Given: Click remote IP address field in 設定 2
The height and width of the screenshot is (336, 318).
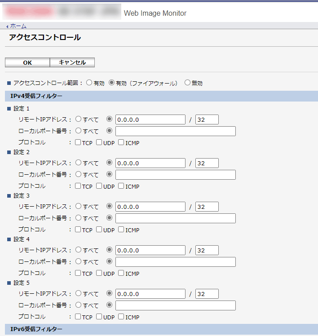Looking at the screenshot, I should 150,163.
